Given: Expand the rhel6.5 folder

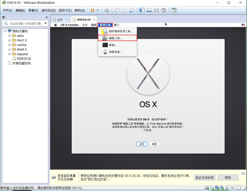Looking at the screenshot, I should tap(10, 49).
